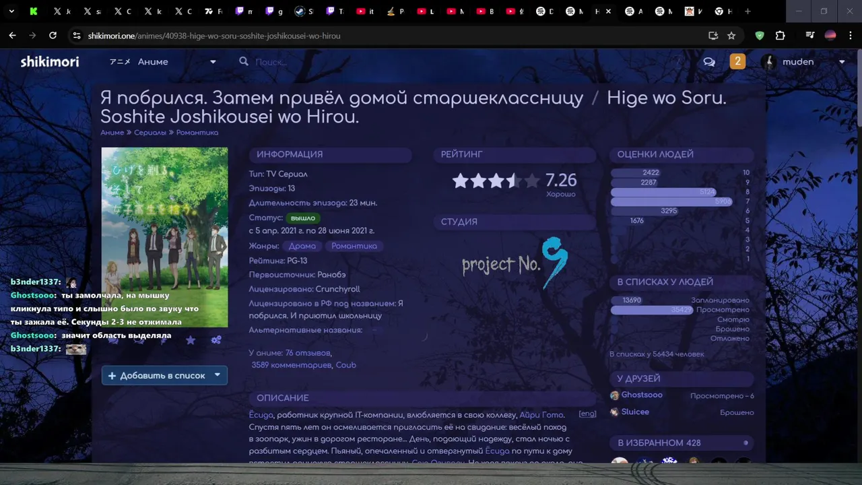Click the dot toggle in В избранном header
The height and width of the screenshot is (485, 862).
click(745, 443)
